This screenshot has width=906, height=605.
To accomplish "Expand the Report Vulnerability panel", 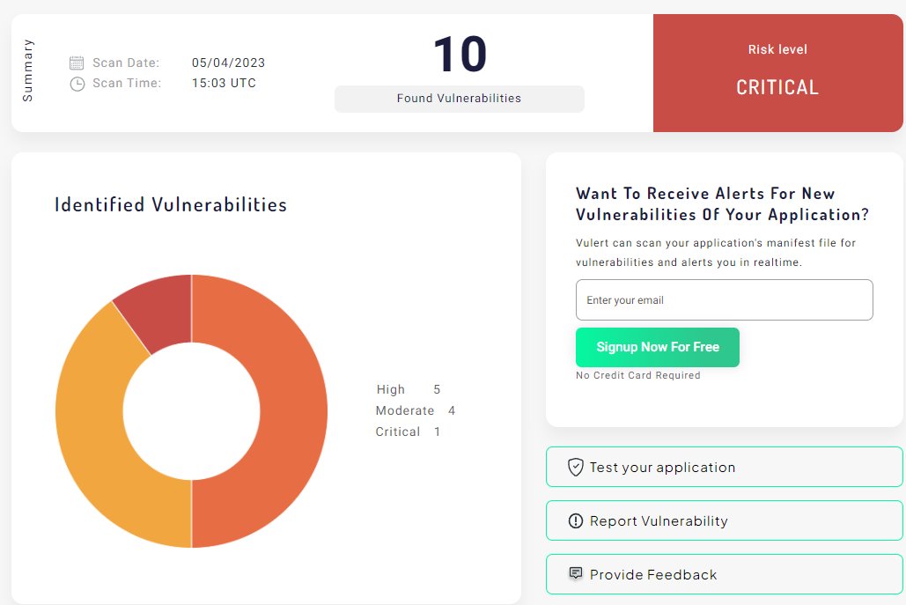I will point(724,520).
